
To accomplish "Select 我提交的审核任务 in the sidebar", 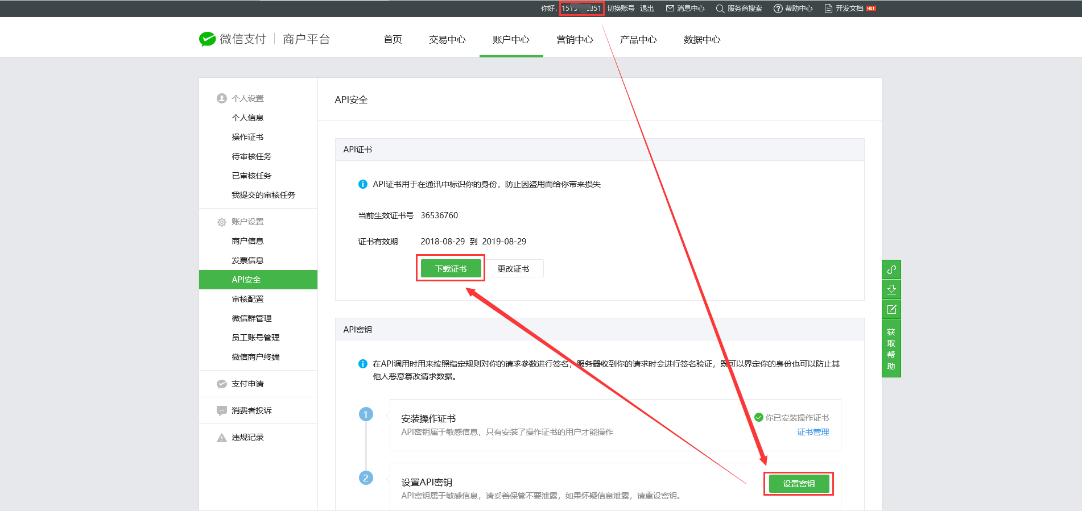I will point(263,195).
